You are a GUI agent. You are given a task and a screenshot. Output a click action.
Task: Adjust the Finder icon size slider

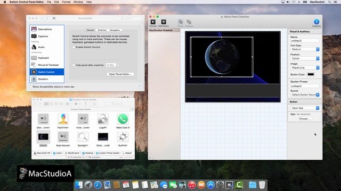(x=127, y=157)
